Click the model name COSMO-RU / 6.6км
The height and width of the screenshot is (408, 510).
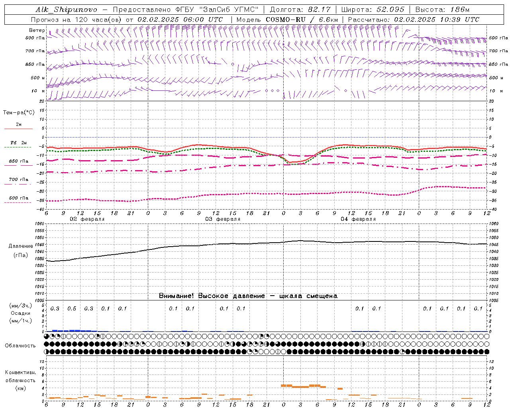tap(302, 20)
